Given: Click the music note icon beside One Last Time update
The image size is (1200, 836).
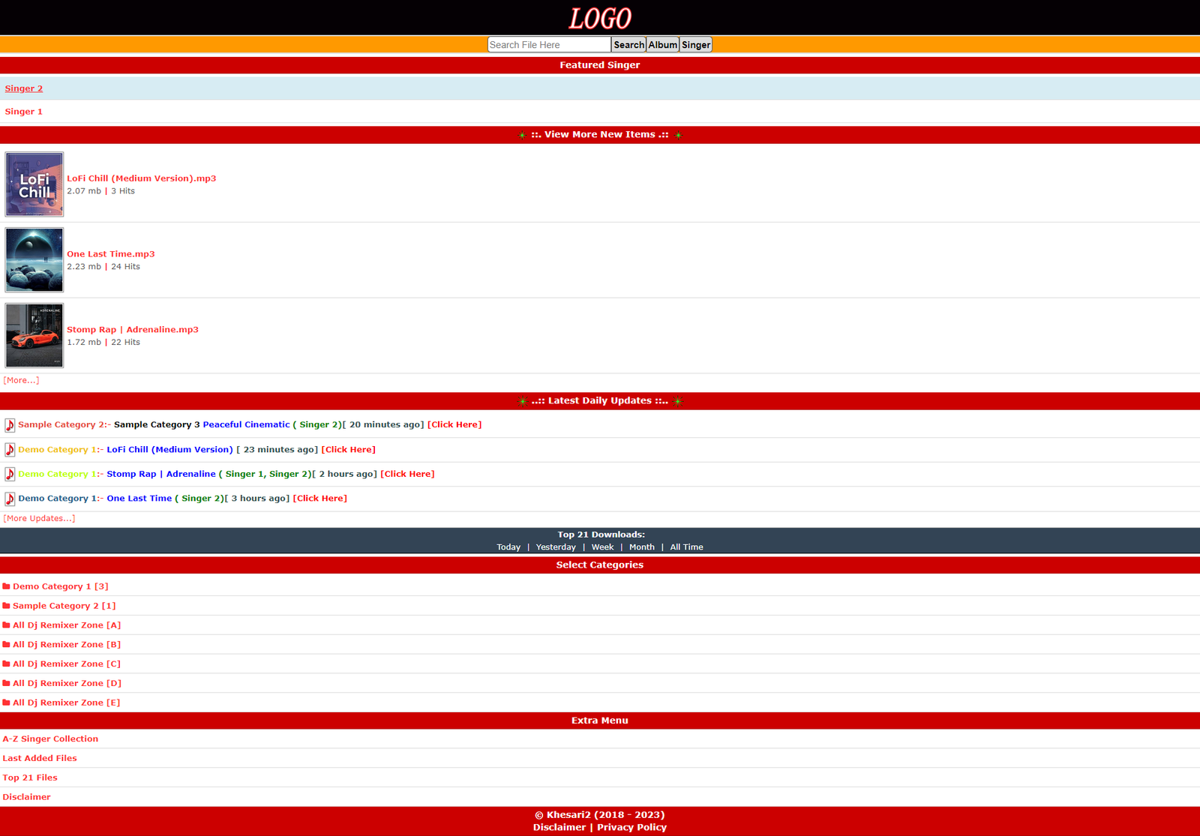Looking at the screenshot, I should (x=10, y=499).
